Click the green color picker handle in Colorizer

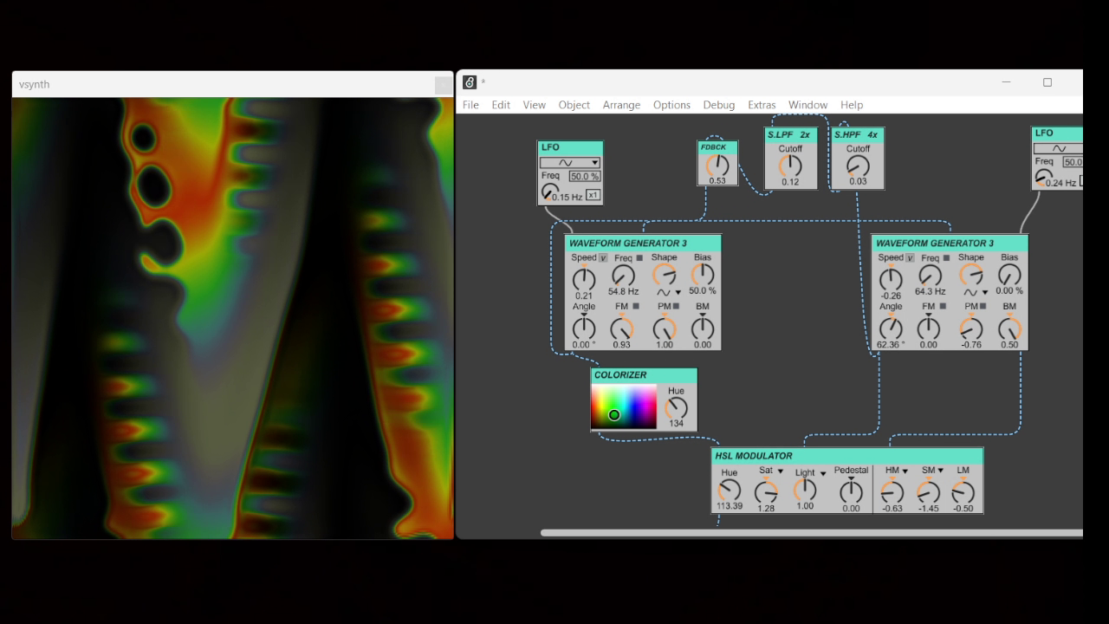pyautogui.click(x=614, y=415)
